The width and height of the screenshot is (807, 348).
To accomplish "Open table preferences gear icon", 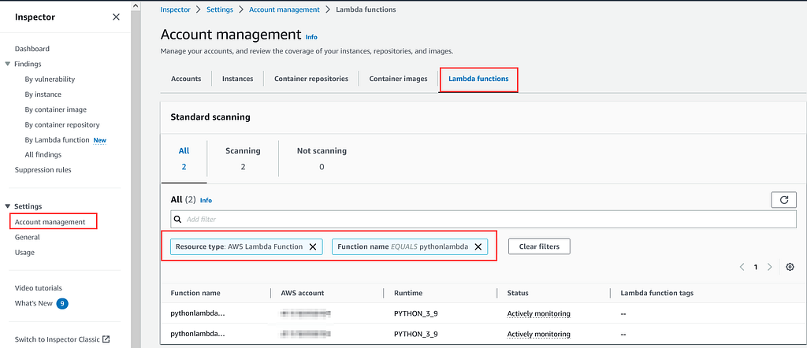I will coord(790,267).
